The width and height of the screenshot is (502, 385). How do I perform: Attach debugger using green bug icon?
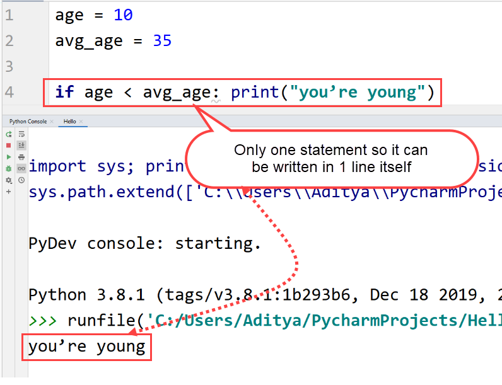click(x=9, y=168)
